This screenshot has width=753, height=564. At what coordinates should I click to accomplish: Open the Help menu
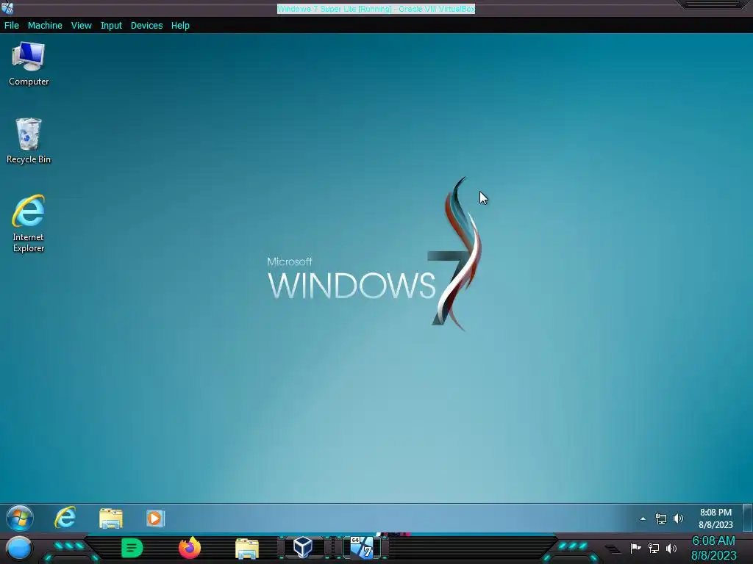click(x=180, y=26)
